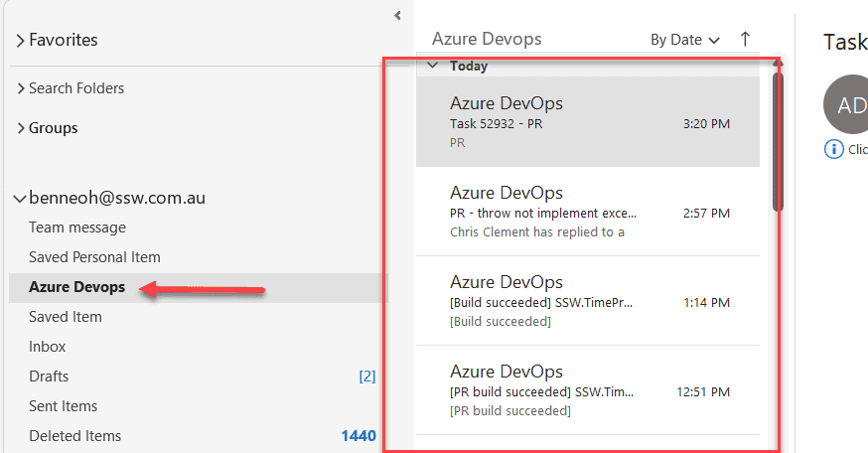The width and height of the screenshot is (868, 453).
Task: Expand the Groups section
Action: (21, 128)
